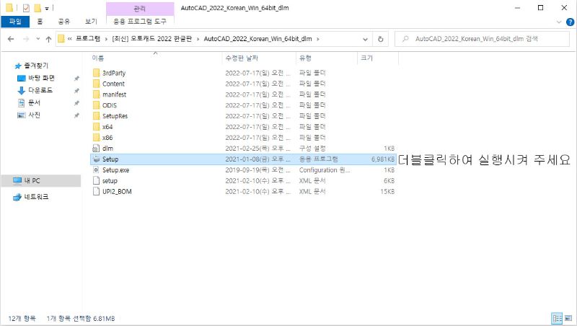The width and height of the screenshot is (577, 326).
Task: Open 다운로드 in the sidebar
Action: tap(40, 90)
